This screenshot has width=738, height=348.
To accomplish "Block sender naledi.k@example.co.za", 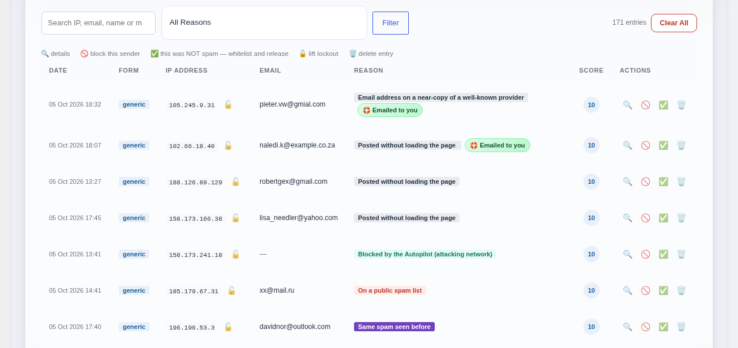I will (645, 145).
